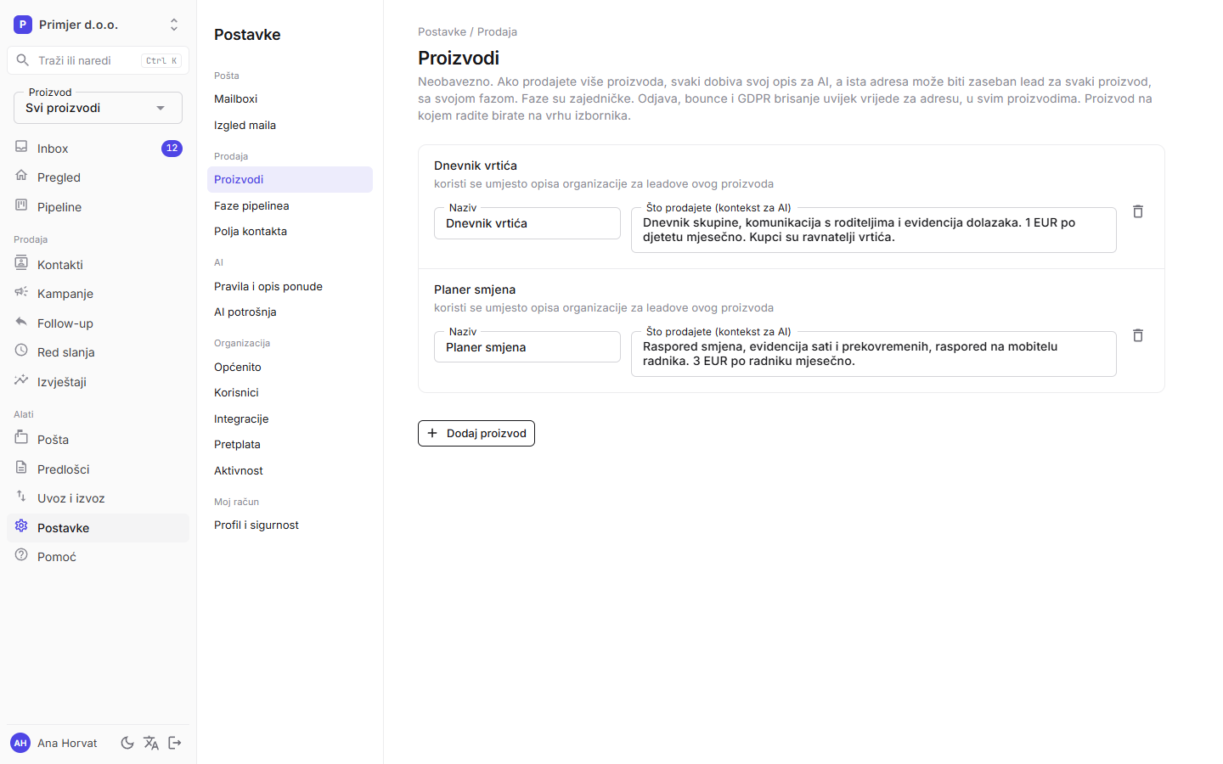The height and width of the screenshot is (764, 1223).
Task: Open Izgled maila settings
Action: tap(290, 125)
